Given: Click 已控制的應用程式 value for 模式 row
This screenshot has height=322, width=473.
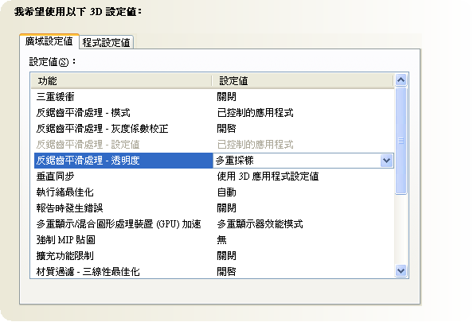Looking at the screenshot, I should pos(255,113).
